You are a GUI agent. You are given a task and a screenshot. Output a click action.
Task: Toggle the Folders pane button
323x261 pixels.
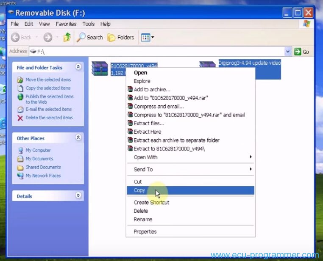pyautogui.click(x=121, y=37)
